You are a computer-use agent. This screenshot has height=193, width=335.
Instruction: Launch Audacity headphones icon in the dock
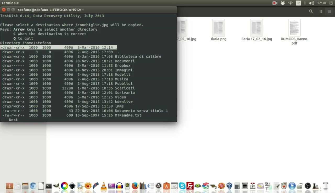pyautogui.click(x=119, y=186)
